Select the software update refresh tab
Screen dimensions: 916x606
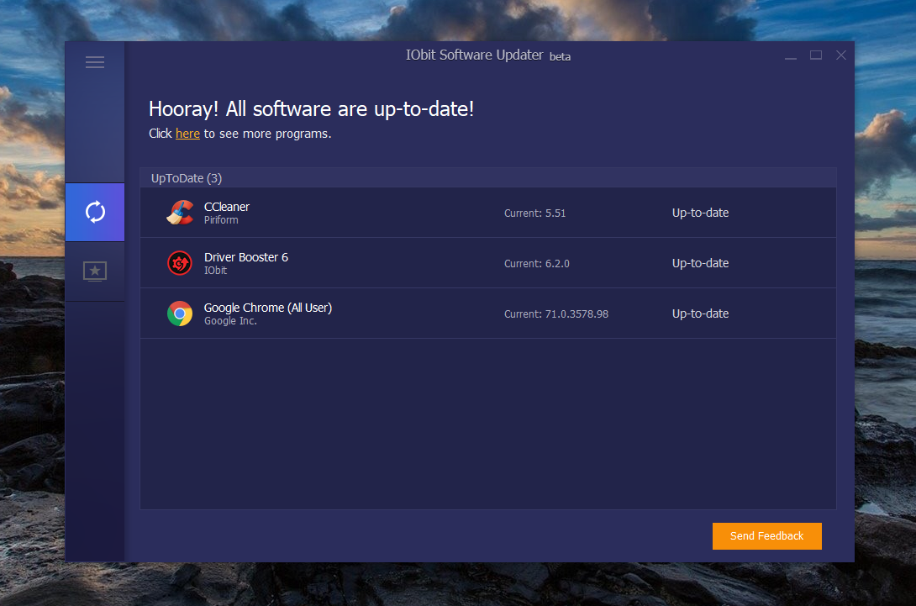pos(95,212)
